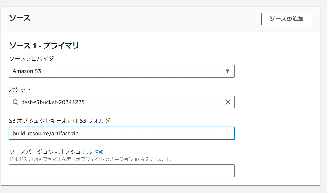Click the search magnifier icon in bucket field
Image resolution: width=327 pixels, height=193 pixels.
(x=16, y=102)
